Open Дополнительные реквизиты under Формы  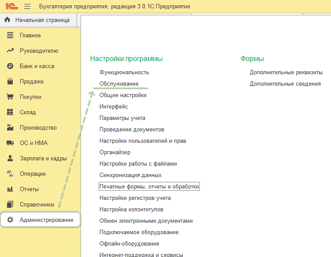(286, 72)
